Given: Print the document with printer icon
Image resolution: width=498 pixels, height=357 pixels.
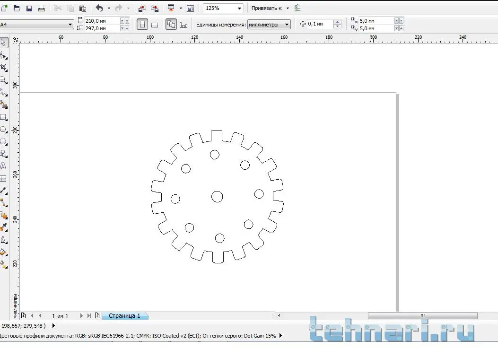Looking at the screenshot, I should point(42,8).
